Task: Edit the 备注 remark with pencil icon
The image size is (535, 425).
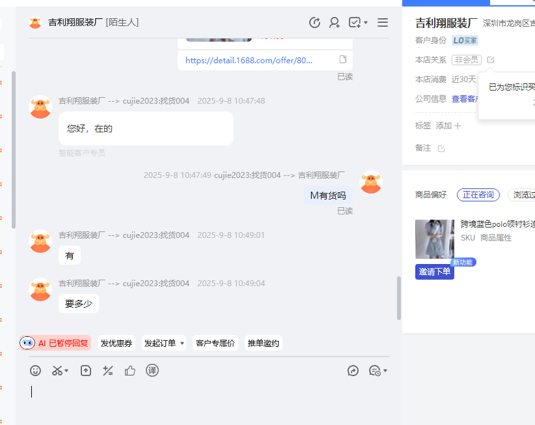Action: pos(441,149)
